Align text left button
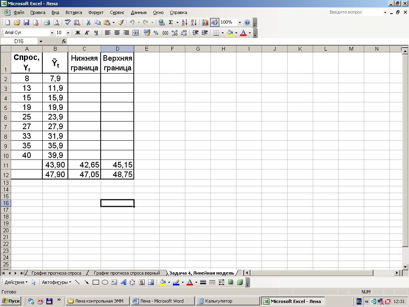This screenshot has height=307, width=409. 108,33
